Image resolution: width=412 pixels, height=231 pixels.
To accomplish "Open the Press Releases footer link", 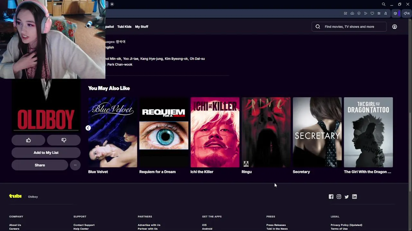I will (x=276, y=225).
